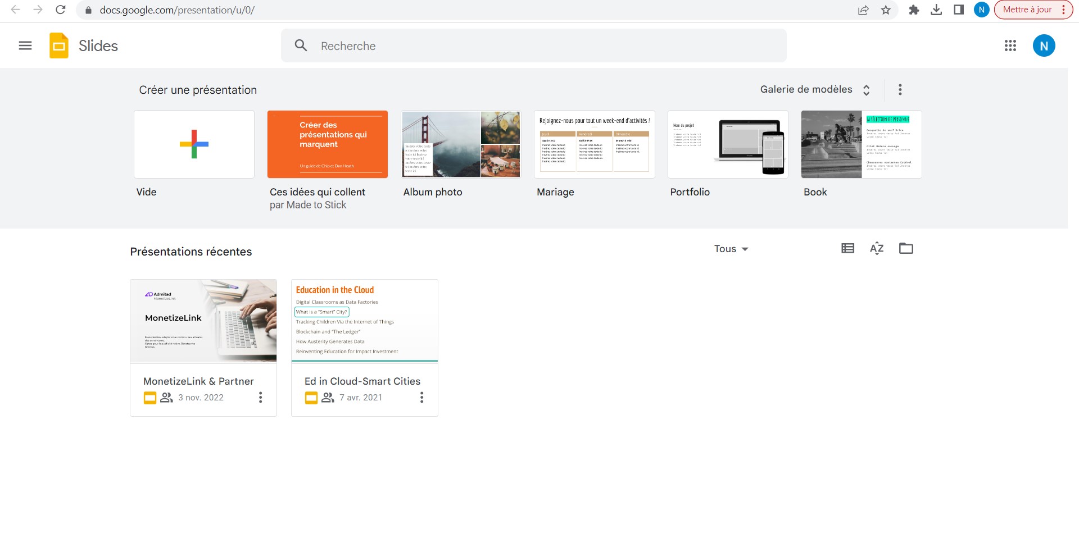This screenshot has height=547, width=1079.
Task: Click the Recherche search field
Action: [x=534, y=46]
